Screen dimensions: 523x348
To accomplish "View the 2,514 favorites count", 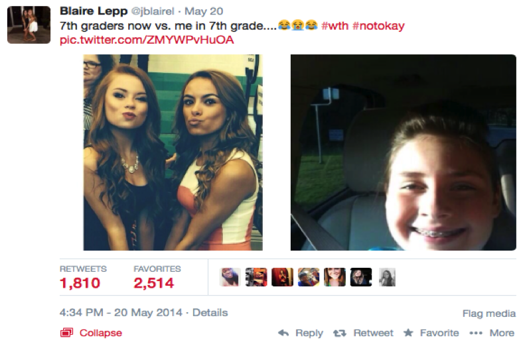I will 154,283.
